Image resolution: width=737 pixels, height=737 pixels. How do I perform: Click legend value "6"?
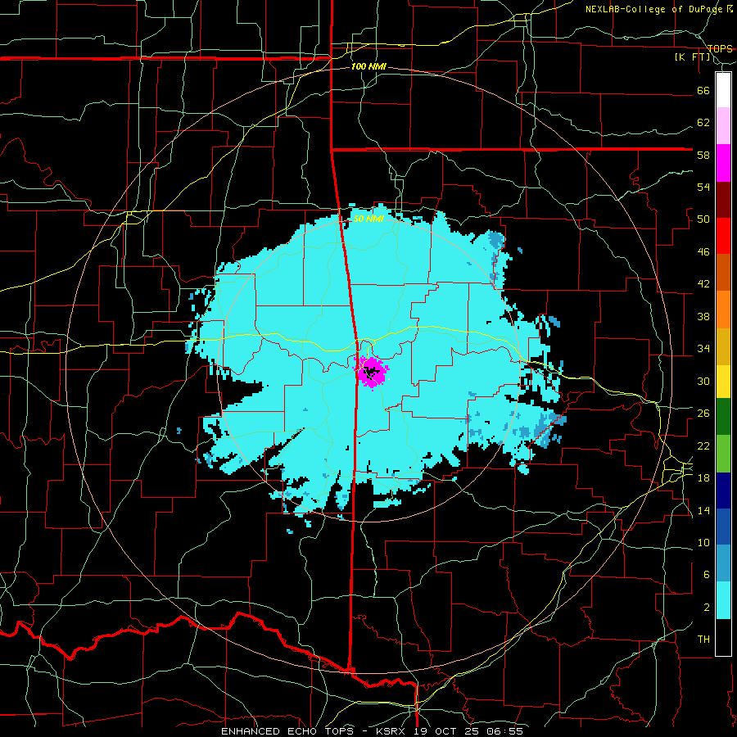pos(707,575)
